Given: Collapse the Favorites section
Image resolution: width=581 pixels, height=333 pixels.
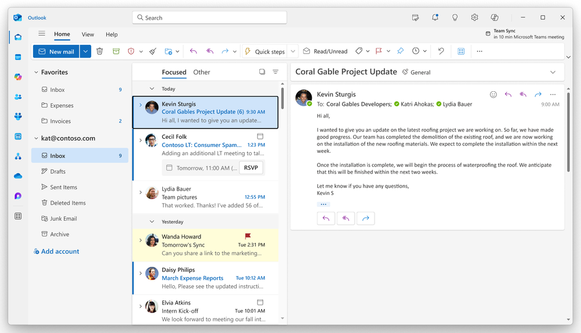Looking at the screenshot, I should 36,72.
